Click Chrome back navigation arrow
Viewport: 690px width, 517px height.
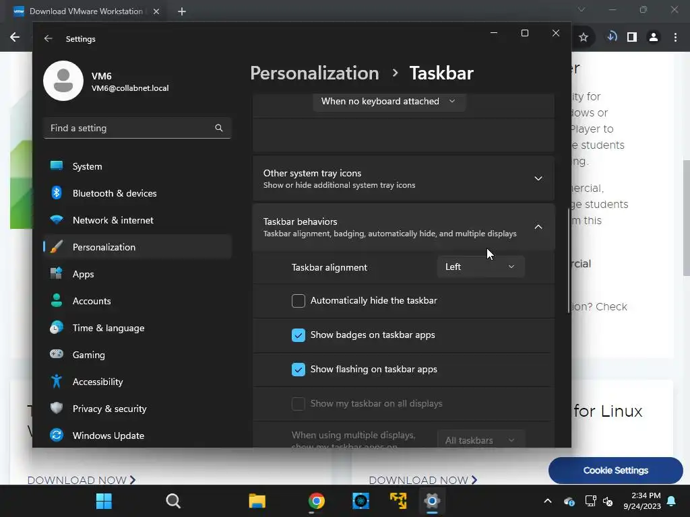(15, 38)
